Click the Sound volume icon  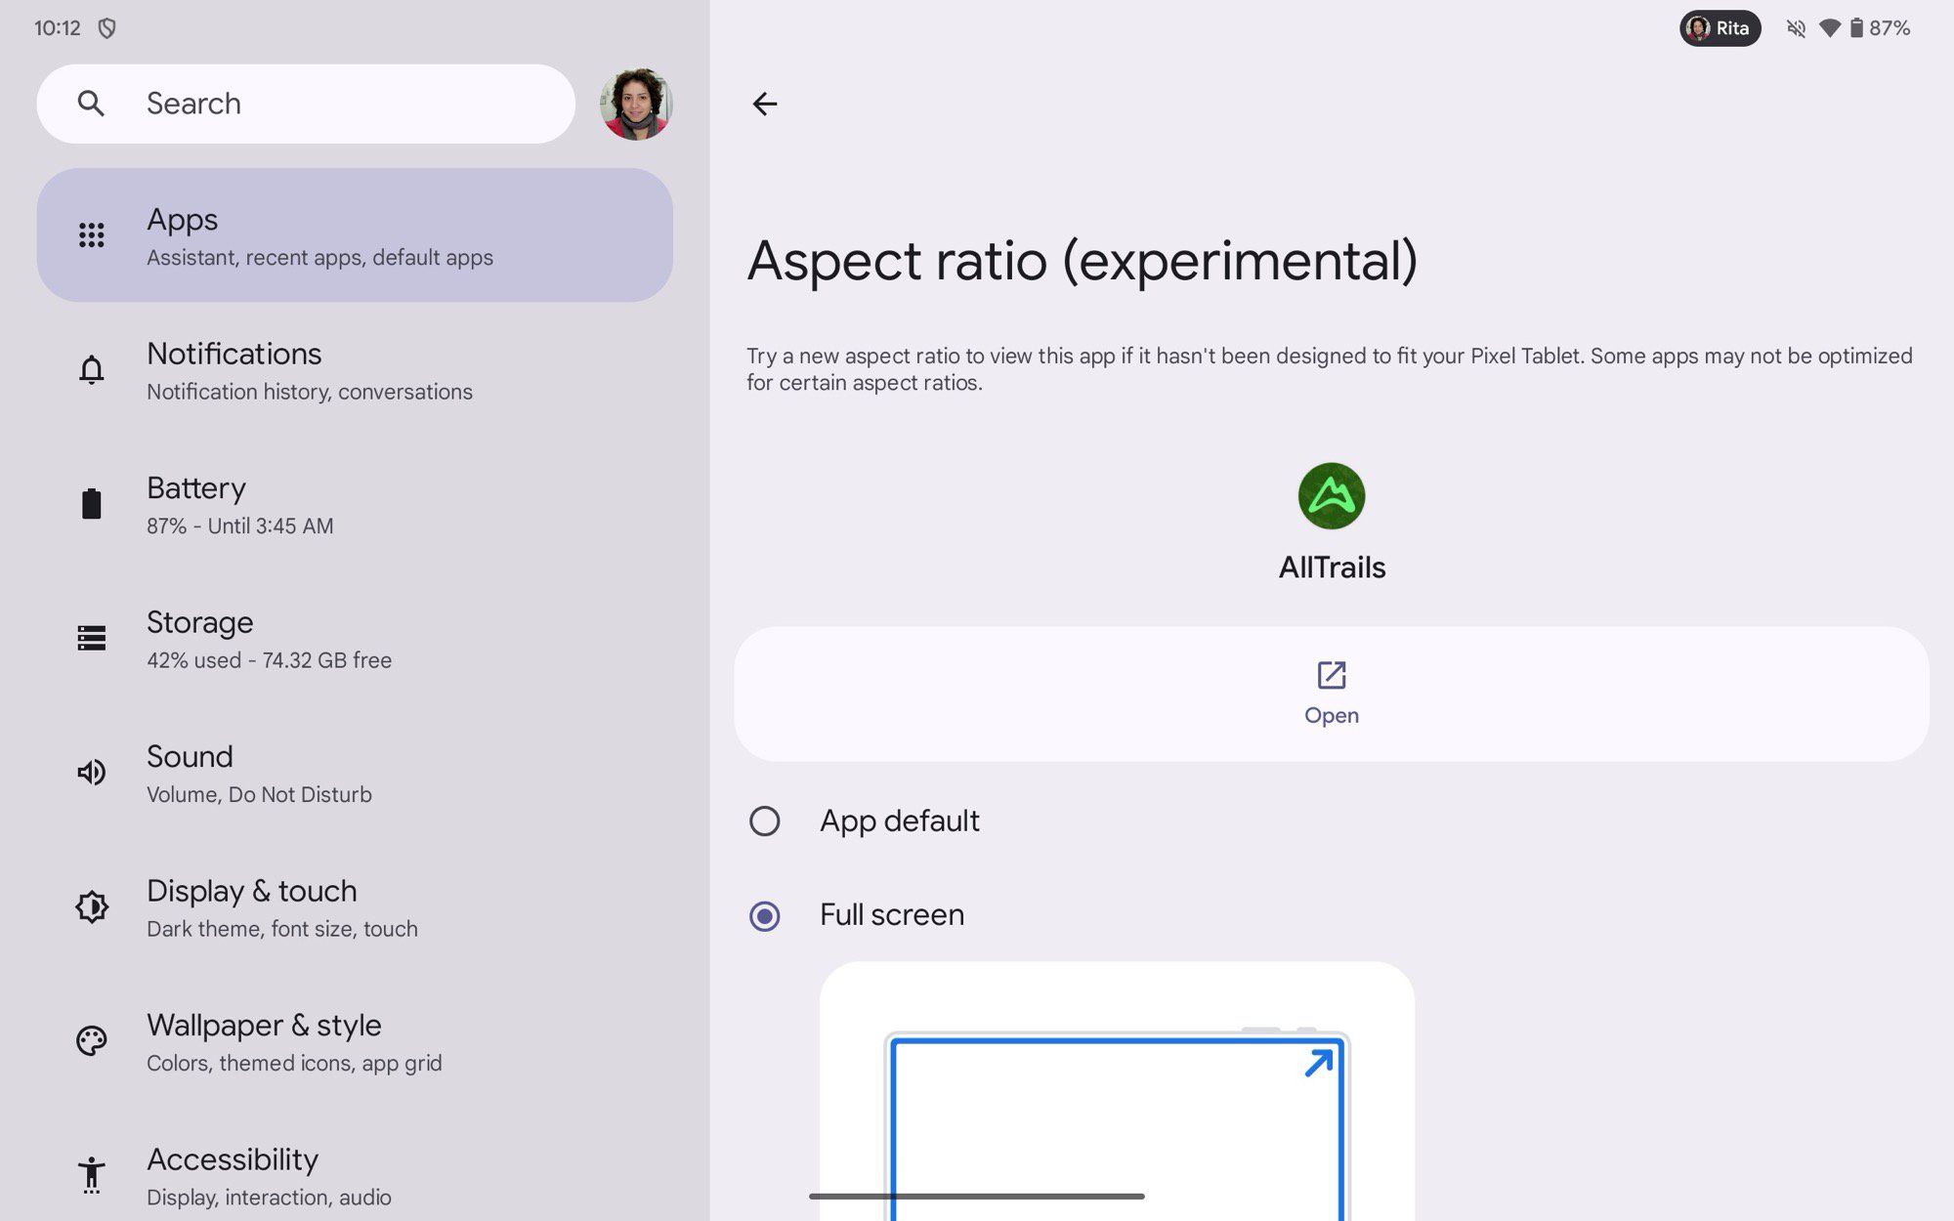tap(92, 773)
